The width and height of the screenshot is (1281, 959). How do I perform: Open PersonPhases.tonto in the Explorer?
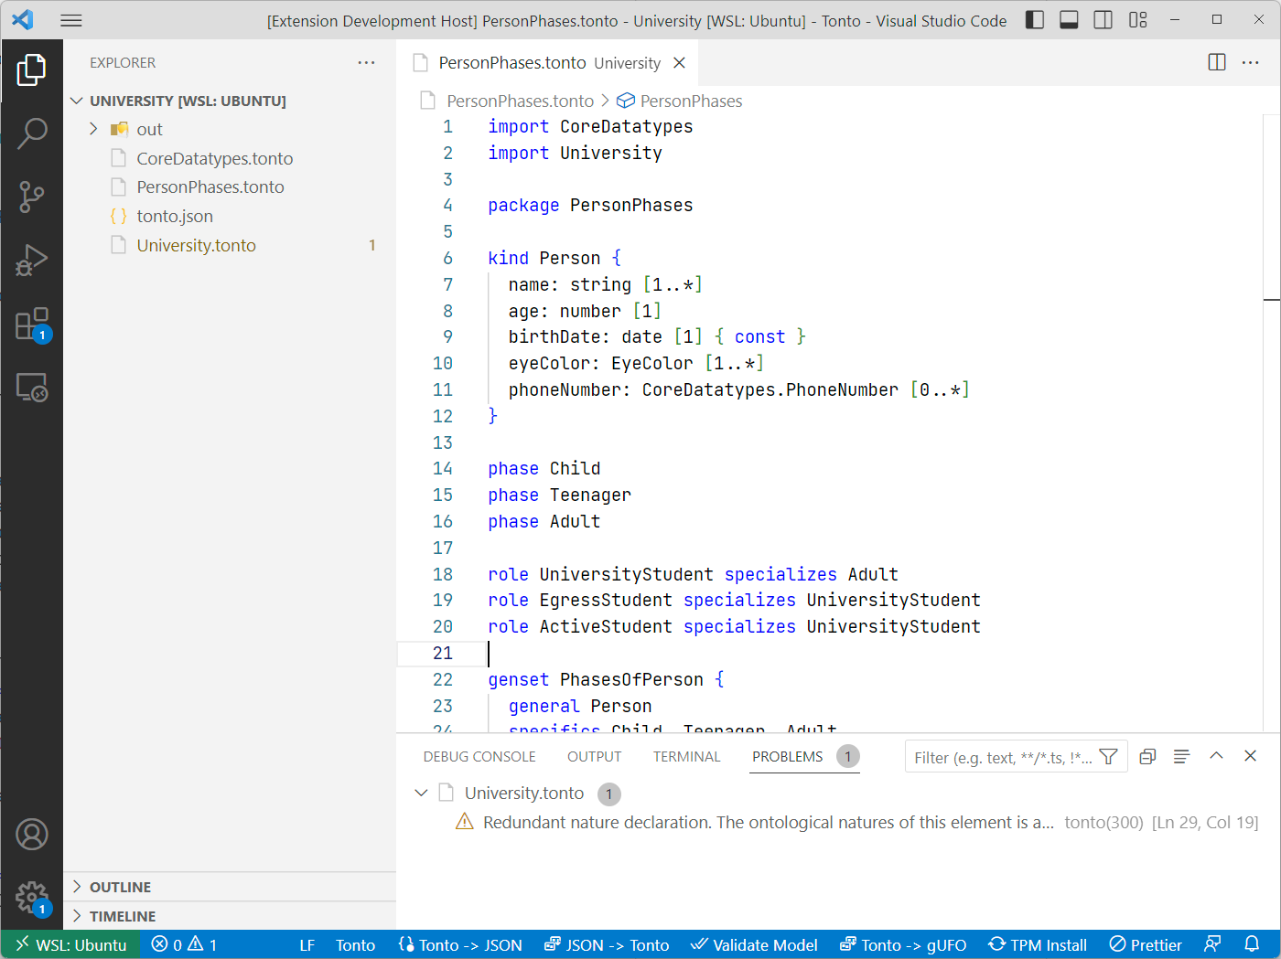pos(210,186)
